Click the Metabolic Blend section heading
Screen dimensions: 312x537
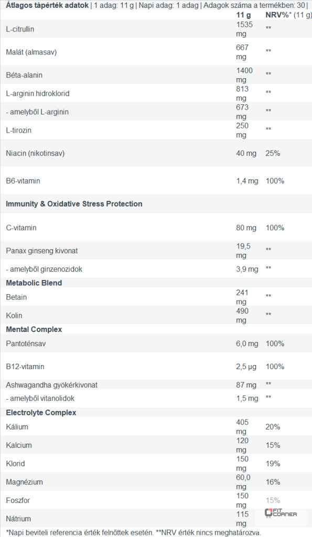pos(34,283)
